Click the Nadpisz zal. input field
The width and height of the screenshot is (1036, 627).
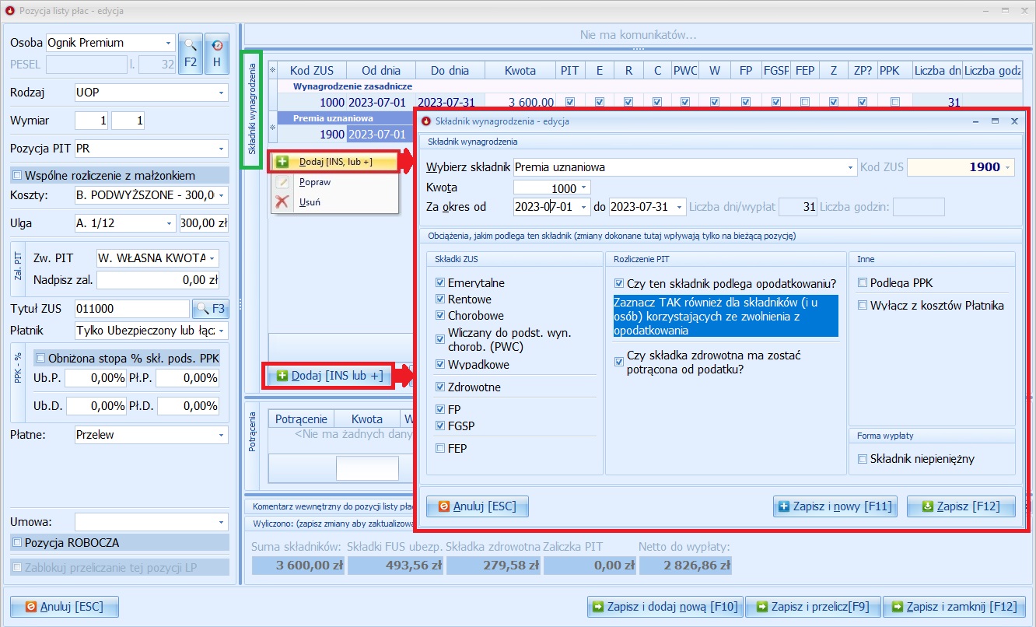158,280
